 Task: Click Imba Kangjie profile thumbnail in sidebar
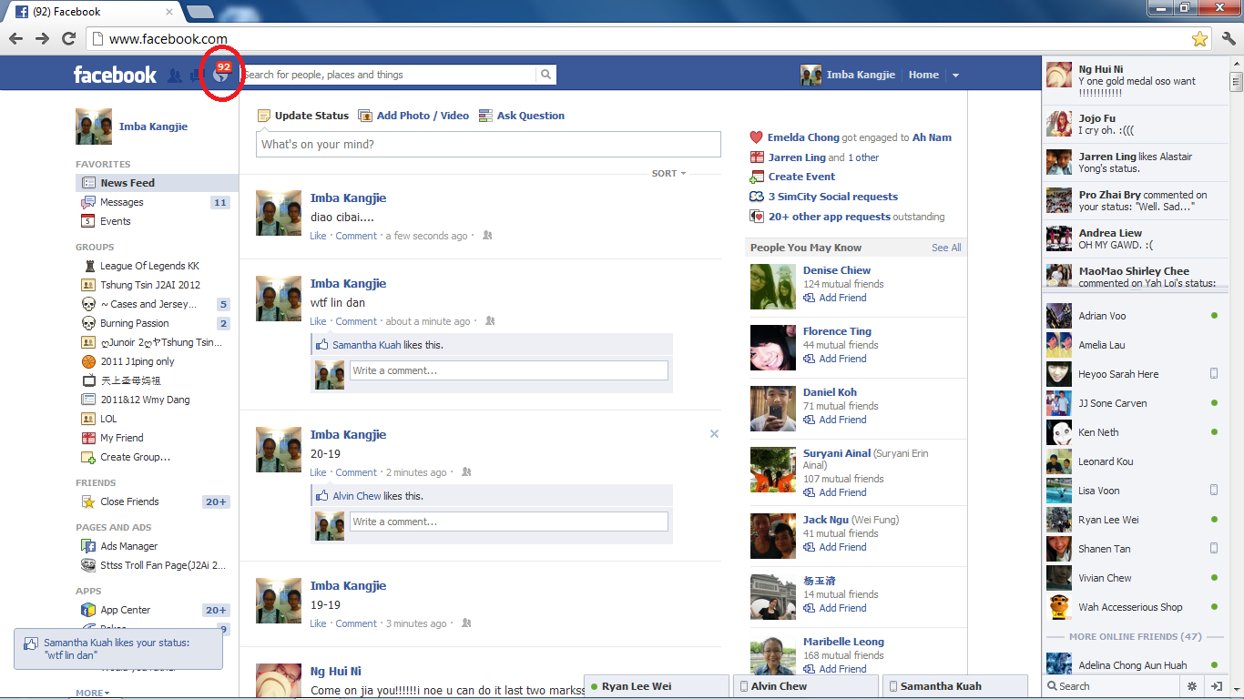[94, 127]
